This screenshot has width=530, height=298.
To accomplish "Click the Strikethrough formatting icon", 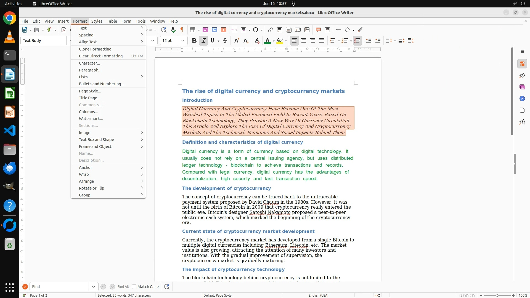I will click(225, 41).
